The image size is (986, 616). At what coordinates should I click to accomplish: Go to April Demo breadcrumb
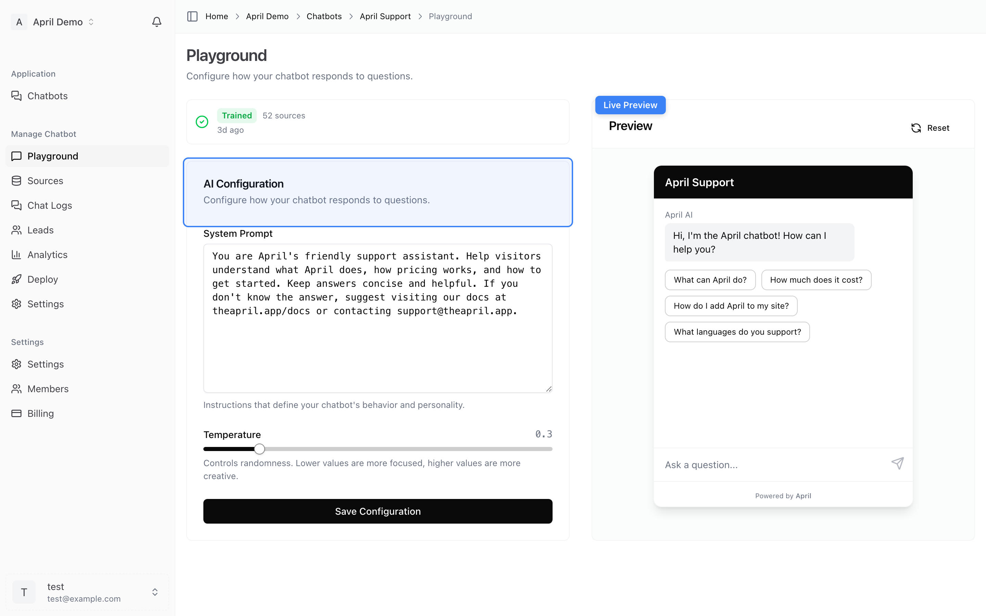tap(267, 16)
